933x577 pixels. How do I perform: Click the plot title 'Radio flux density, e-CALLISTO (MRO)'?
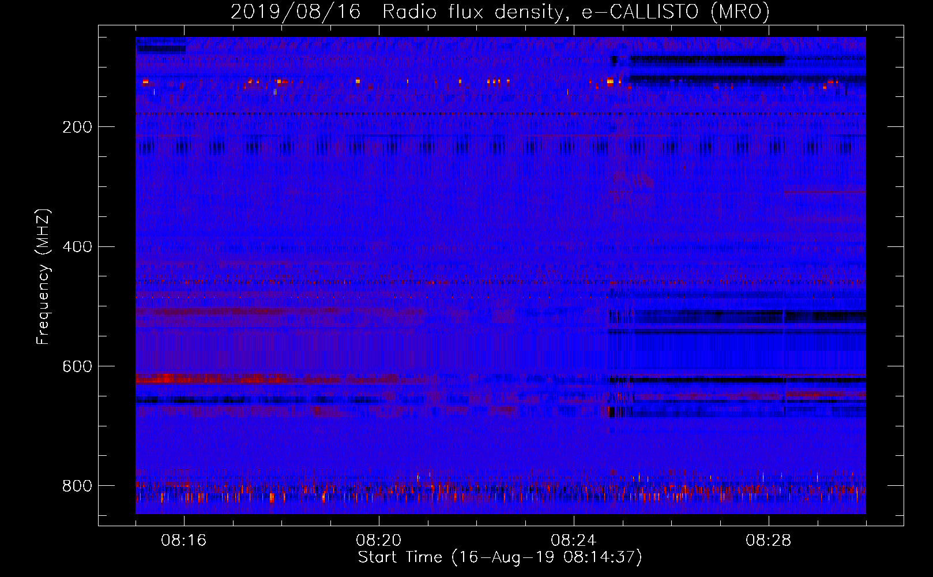576,12
